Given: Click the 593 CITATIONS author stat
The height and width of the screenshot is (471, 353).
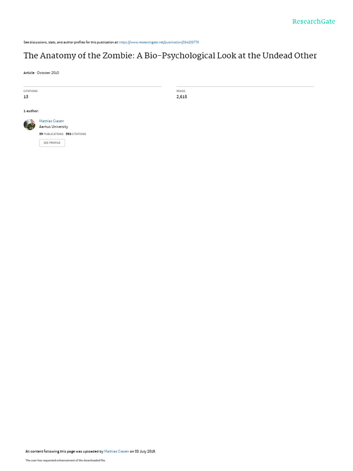Looking at the screenshot, I should [76, 134].
